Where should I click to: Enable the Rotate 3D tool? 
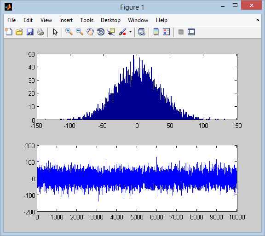[101, 32]
